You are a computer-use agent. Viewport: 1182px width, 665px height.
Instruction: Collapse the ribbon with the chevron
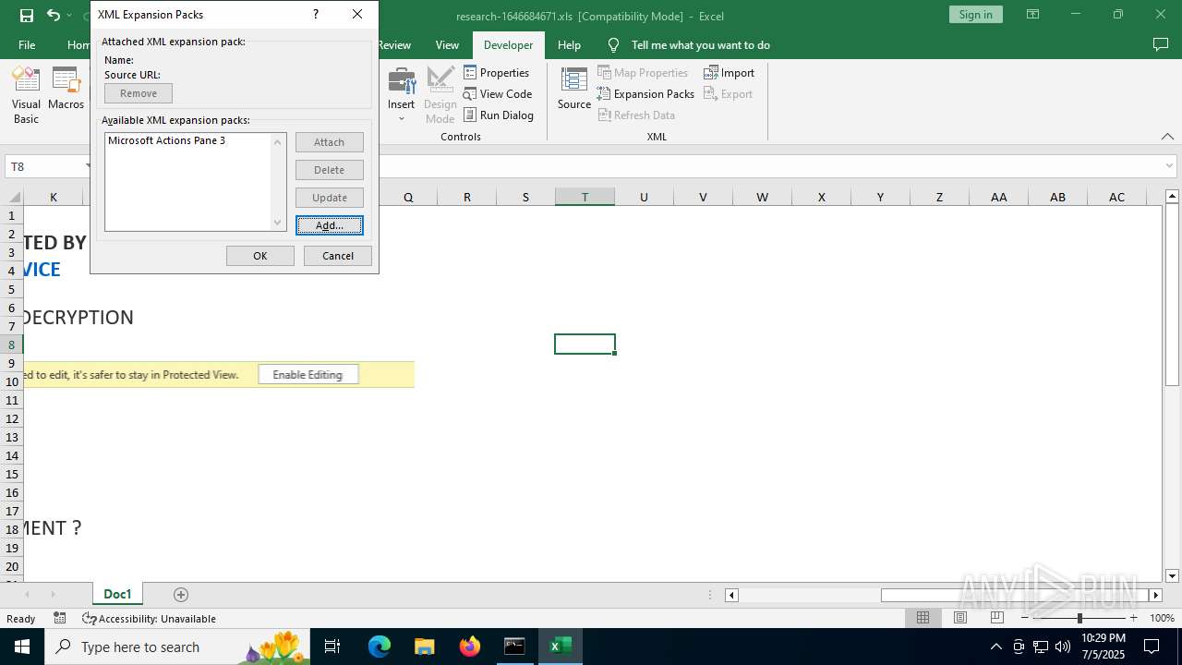(1167, 137)
